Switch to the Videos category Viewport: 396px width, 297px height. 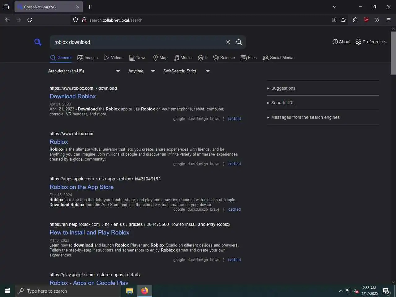[114, 58]
